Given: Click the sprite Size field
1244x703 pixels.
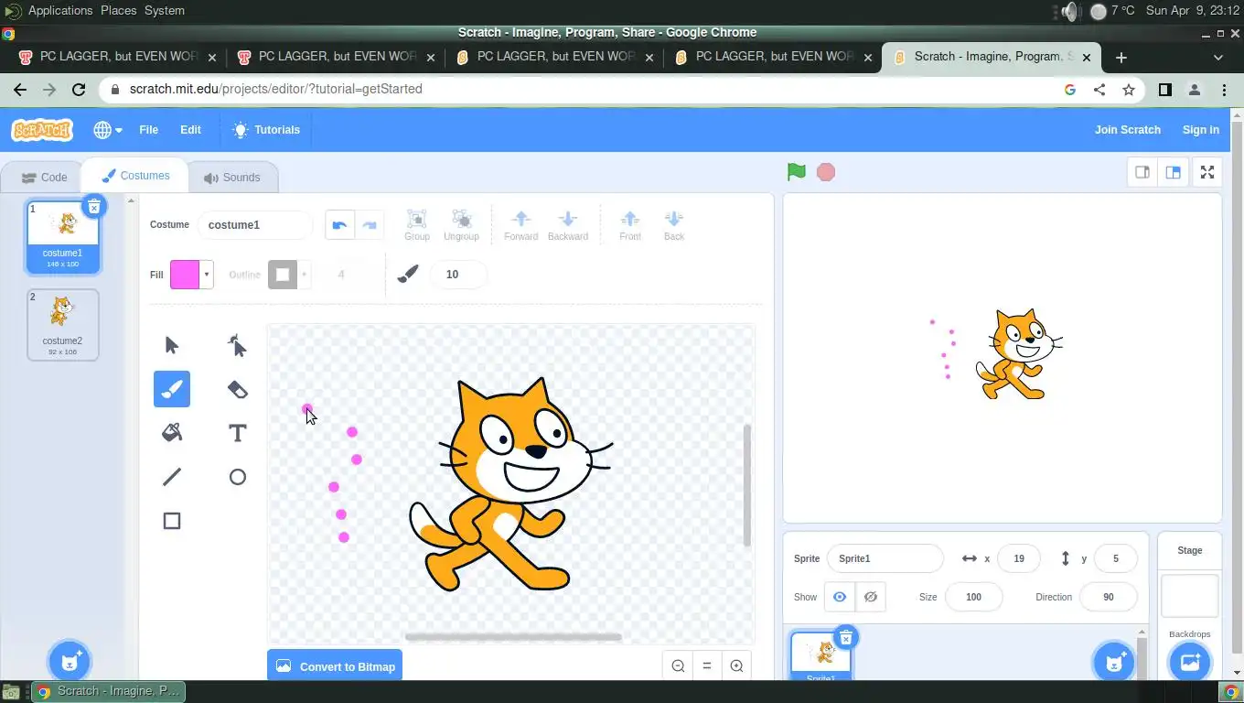Looking at the screenshot, I should pos(973,597).
